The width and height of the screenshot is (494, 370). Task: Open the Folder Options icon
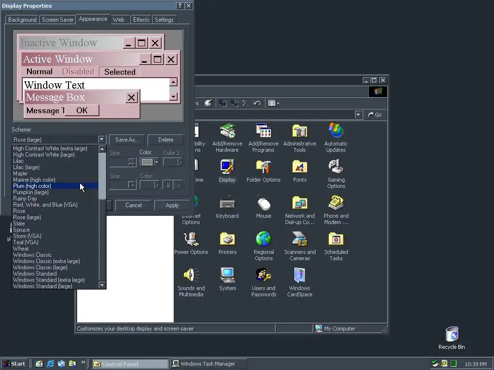(264, 167)
